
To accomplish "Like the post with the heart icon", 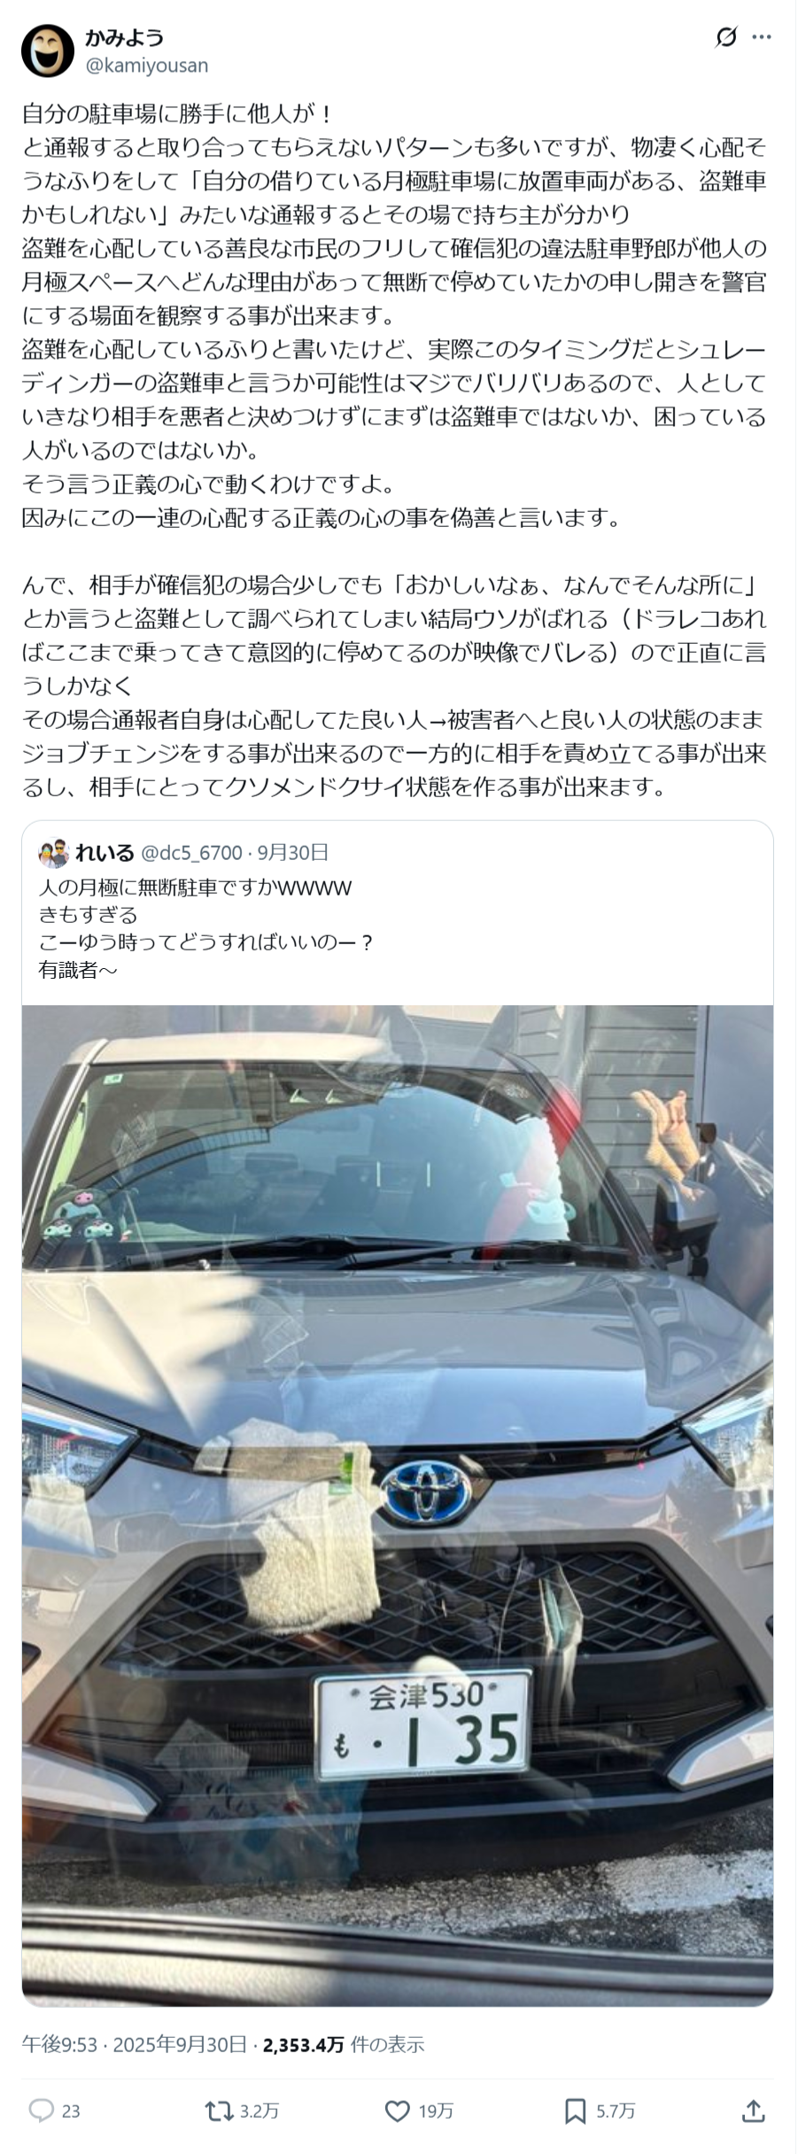I will click(x=398, y=2111).
